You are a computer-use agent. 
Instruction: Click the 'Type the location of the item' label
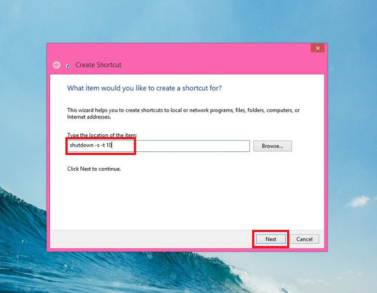(102, 135)
